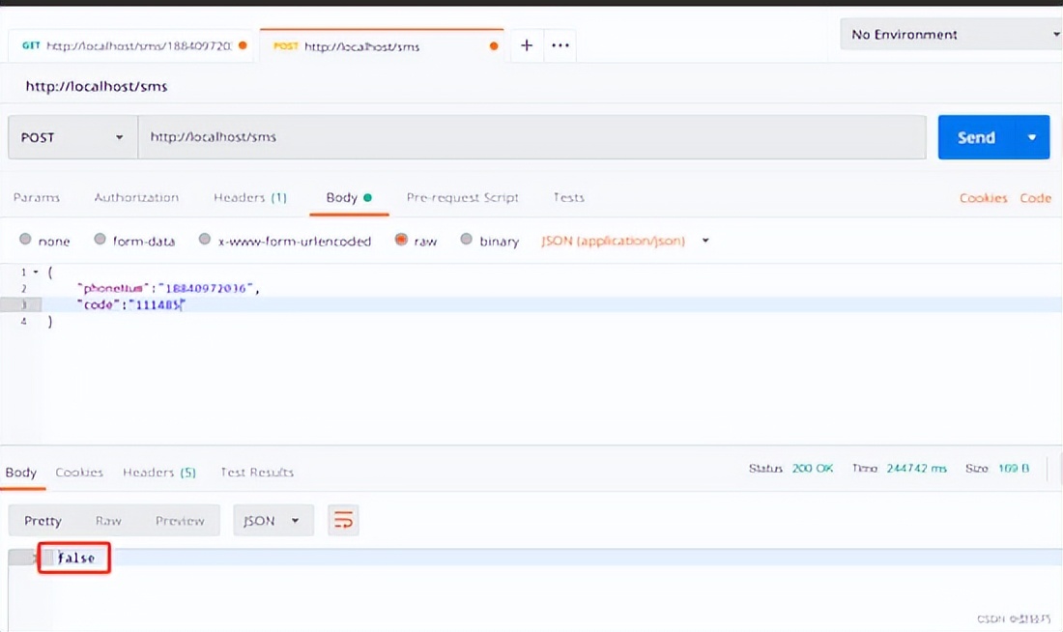Click the response Size value
The height and width of the screenshot is (632, 1063).
tap(1014, 468)
